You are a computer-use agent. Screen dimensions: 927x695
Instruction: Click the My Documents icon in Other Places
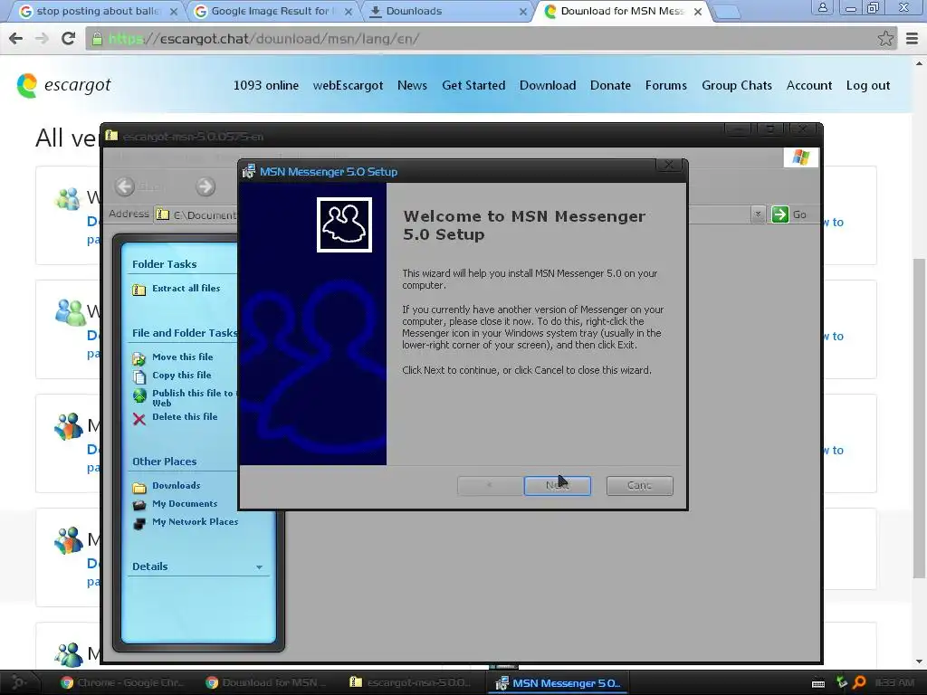(139, 505)
